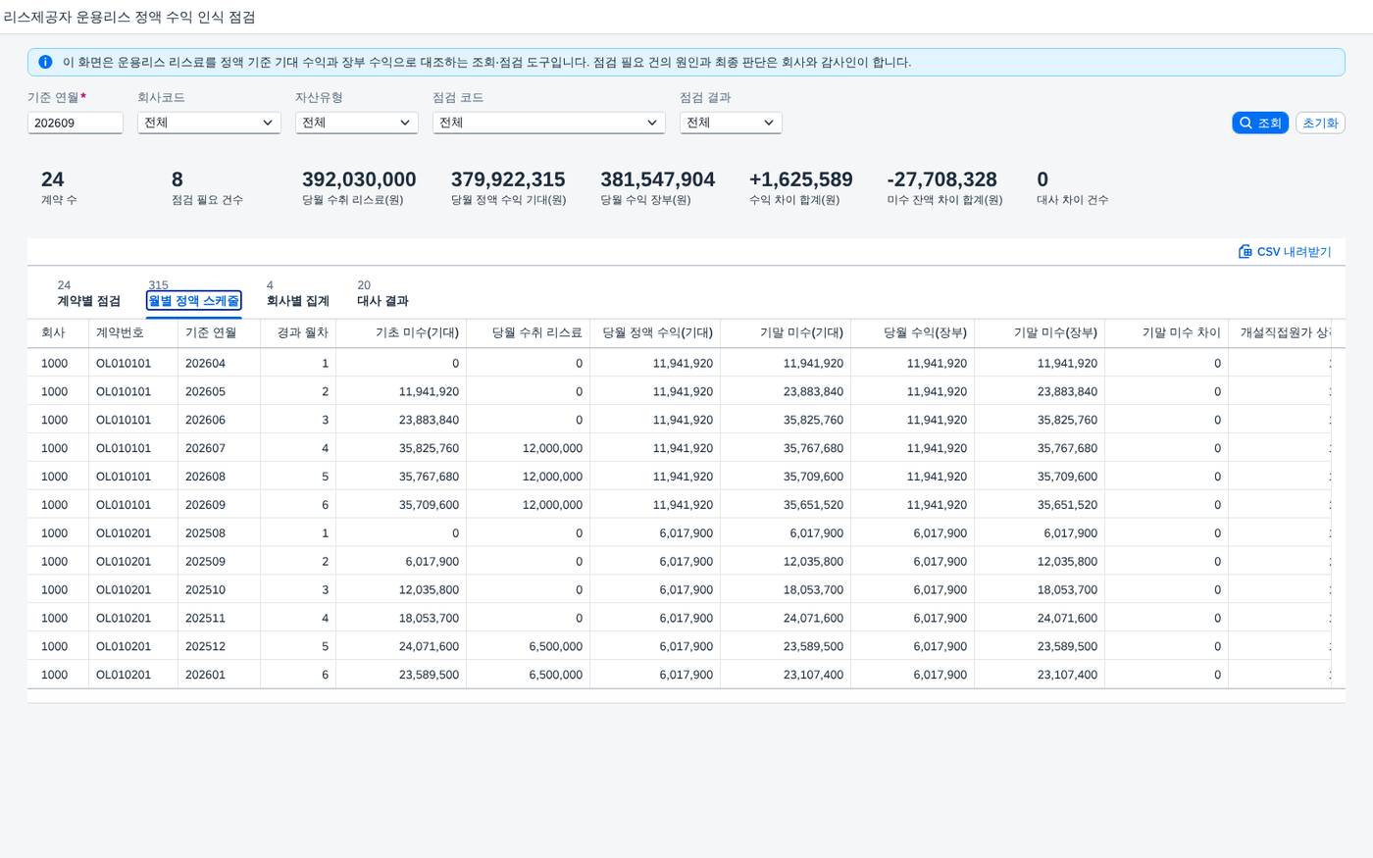Click the 점검 필요 건수 figure 8
This screenshot has width=1373, height=858.
178,179
